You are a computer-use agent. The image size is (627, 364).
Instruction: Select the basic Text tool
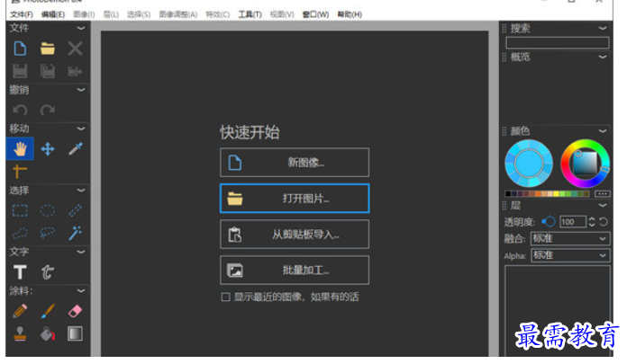[x=20, y=271]
